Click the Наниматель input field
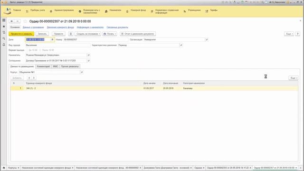The image size is (304, 171). tap(56, 55)
